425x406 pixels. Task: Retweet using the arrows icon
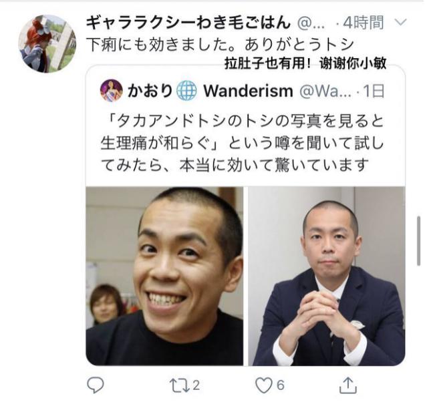[180, 385]
